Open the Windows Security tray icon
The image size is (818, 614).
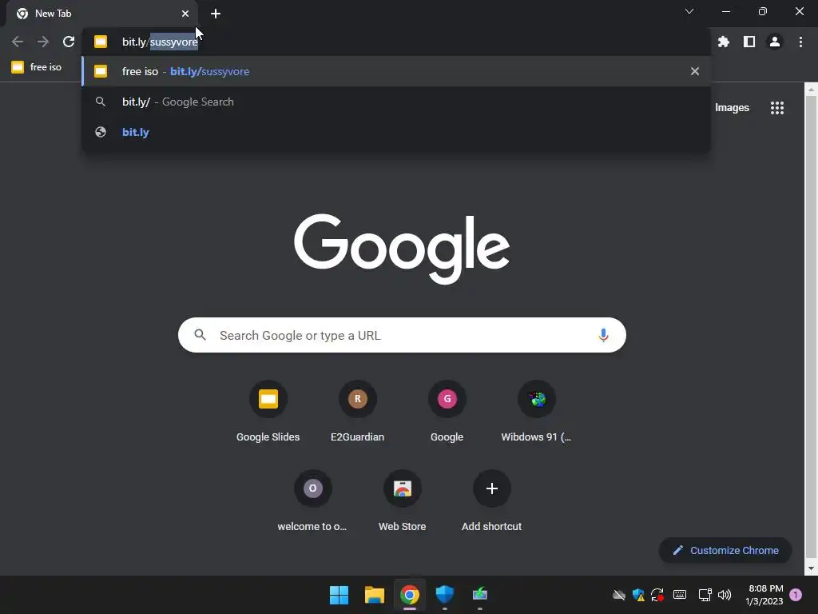click(638, 595)
